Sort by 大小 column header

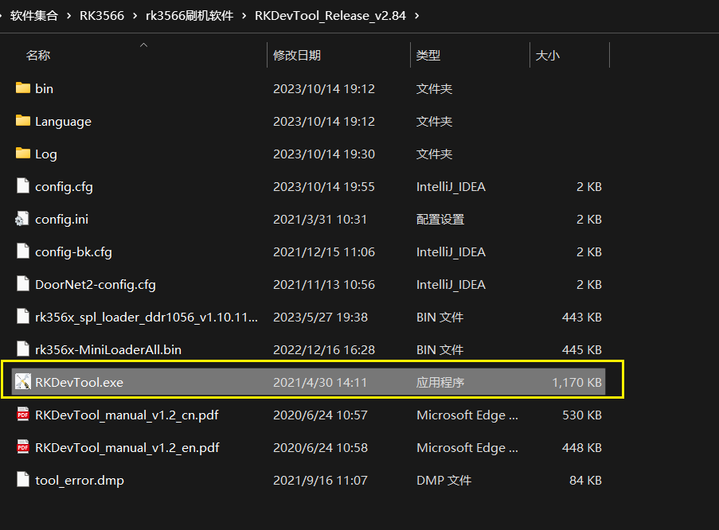click(x=548, y=56)
